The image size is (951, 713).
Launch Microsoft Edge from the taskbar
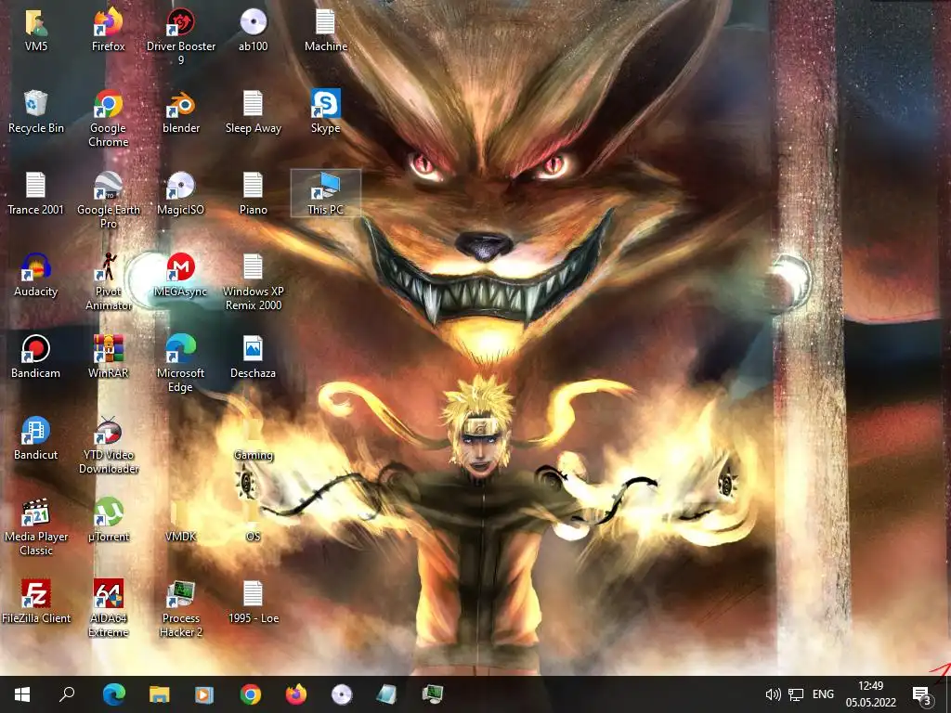pyautogui.click(x=113, y=694)
